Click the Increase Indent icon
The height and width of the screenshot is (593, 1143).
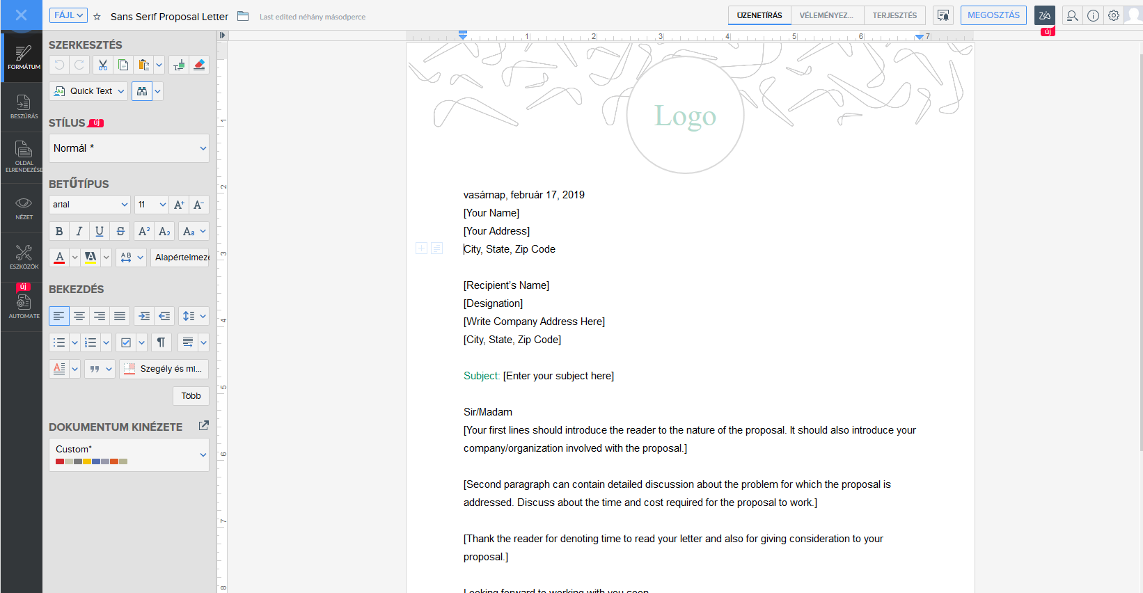(x=144, y=316)
